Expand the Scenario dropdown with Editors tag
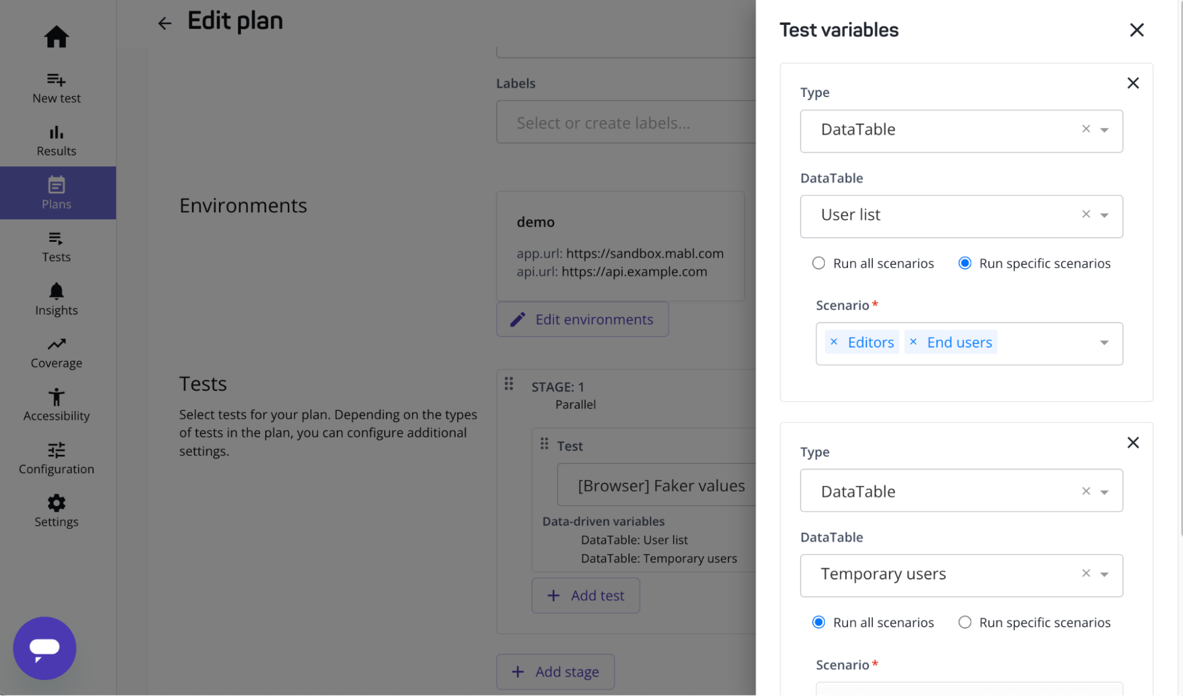Viewport: 1183px width, 696px height. tap(1104, 343)
